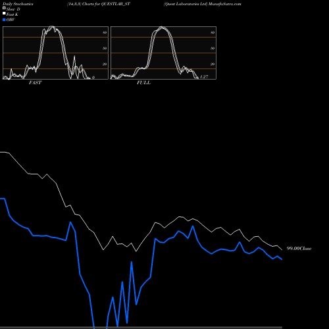
Task: Click the white close price line end point
Action: [282, 249]
